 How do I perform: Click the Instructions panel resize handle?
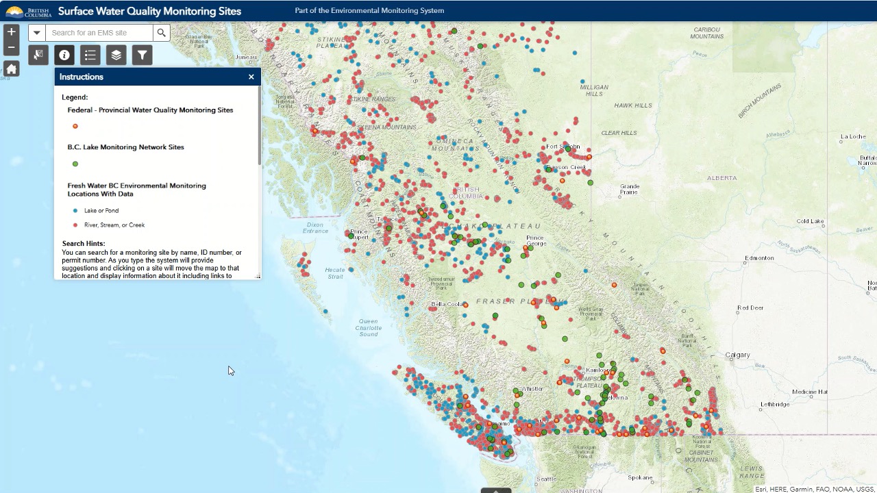click(258, 276)
